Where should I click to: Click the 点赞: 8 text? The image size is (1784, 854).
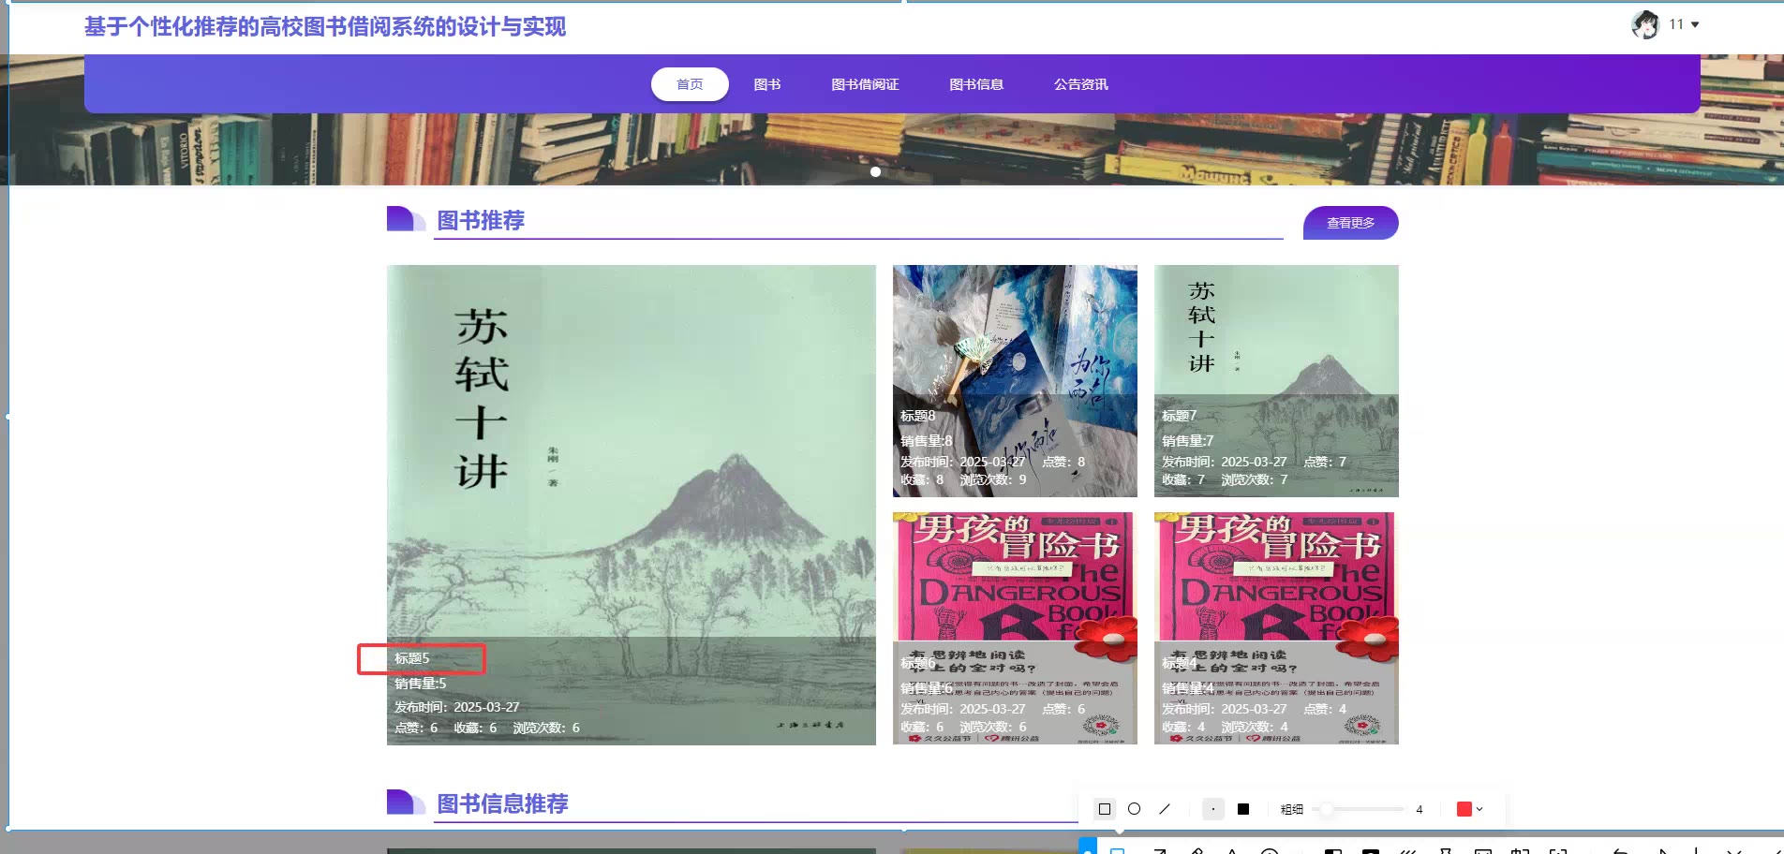[x=1063, y=462]
